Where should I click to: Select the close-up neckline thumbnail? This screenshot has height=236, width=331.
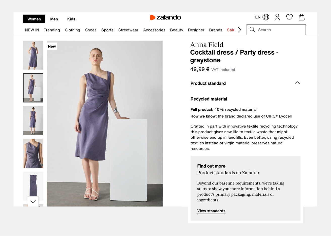pos(33,153)
